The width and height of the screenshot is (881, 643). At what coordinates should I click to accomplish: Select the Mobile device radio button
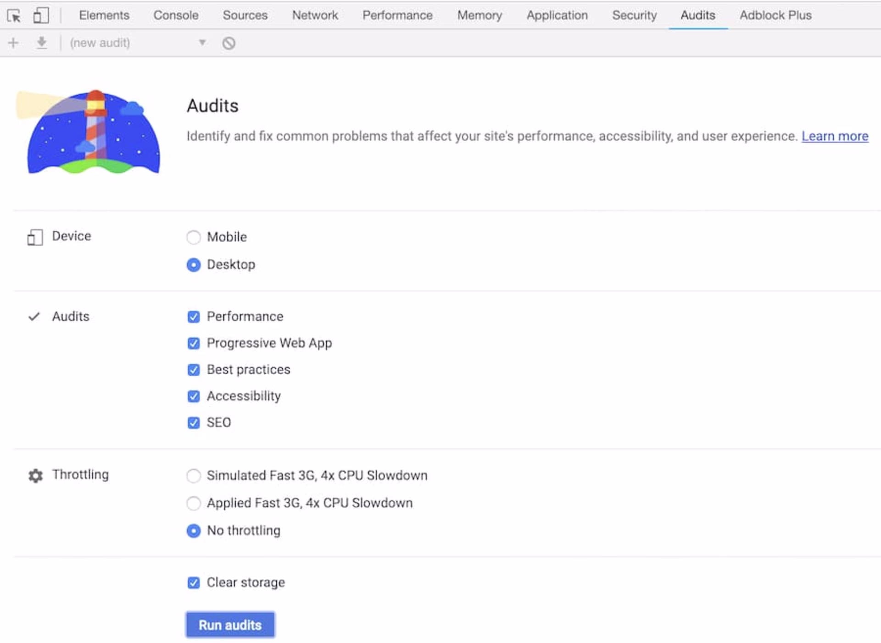click(194, 237)
